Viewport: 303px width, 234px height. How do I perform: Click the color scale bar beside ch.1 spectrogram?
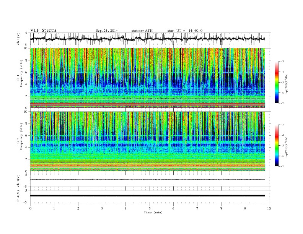[277, 82]
